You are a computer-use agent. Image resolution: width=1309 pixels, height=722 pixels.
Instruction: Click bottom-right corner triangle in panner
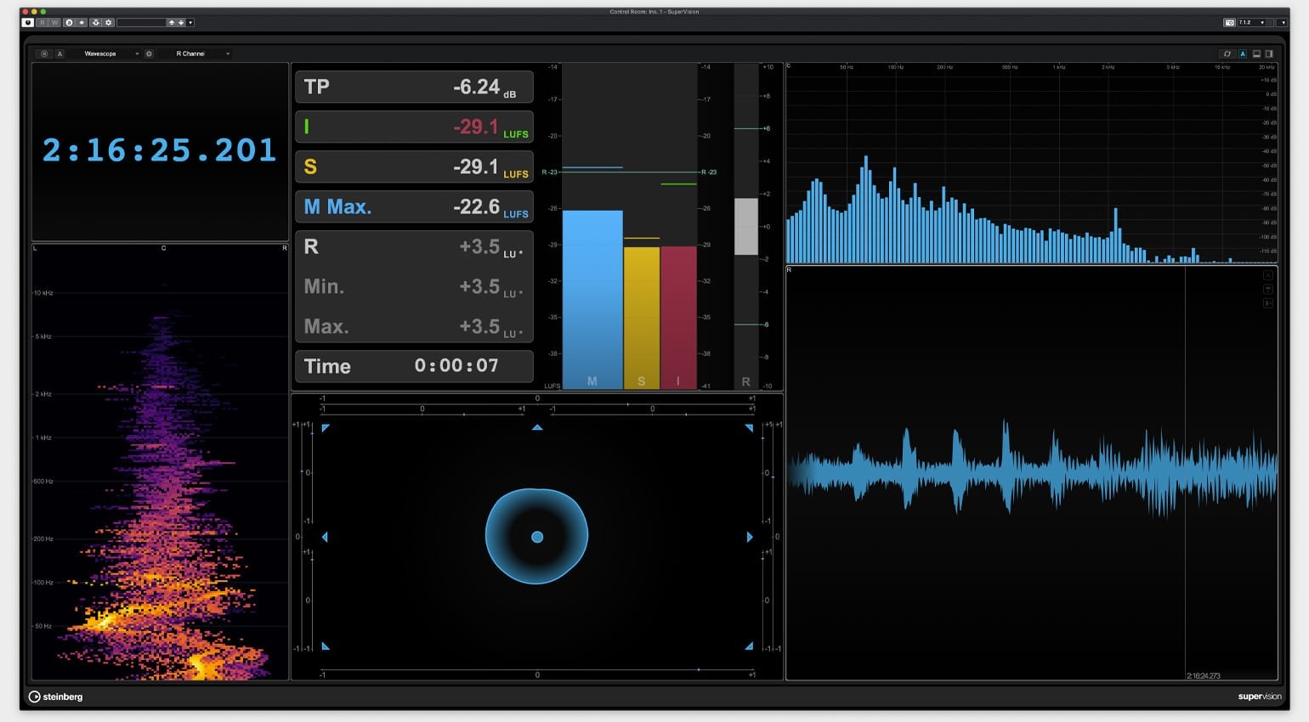749,646
